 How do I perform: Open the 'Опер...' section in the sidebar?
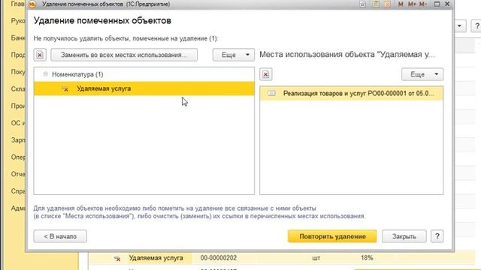tap(18, 157)
